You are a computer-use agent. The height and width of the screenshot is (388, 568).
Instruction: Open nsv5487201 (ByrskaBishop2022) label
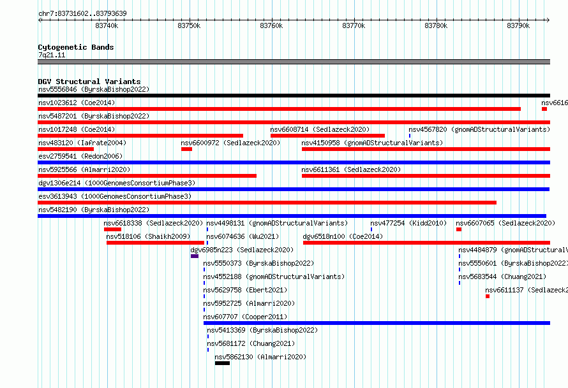click(94, 116)
